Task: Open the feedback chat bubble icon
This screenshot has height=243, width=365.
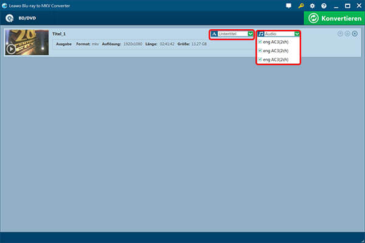Action: point(288,6)
